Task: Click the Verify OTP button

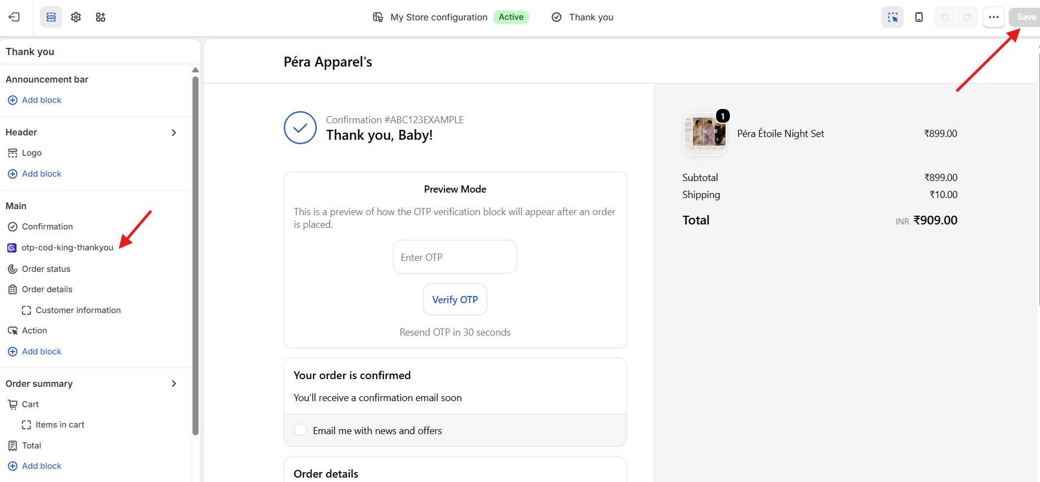Action: 455,299
